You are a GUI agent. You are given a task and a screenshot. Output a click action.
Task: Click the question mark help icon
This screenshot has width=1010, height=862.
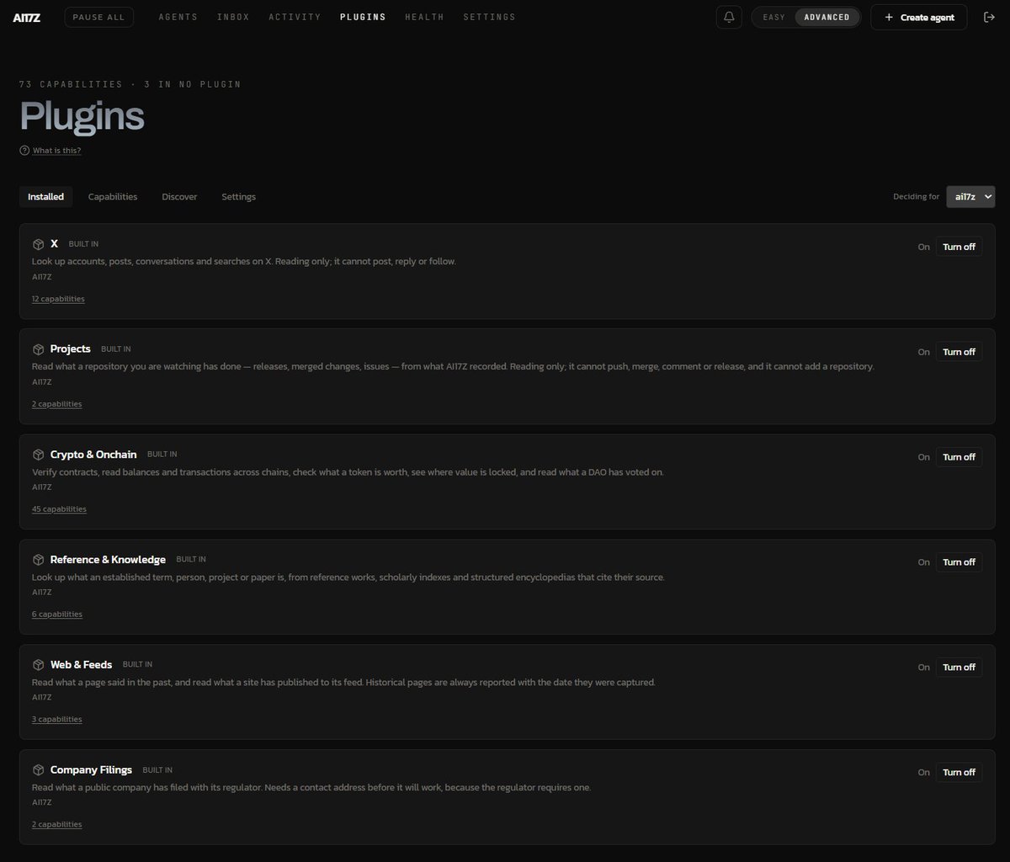24,151
